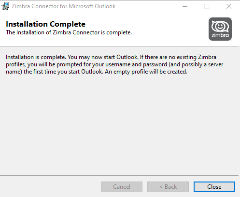Viewport: 240px width, 197px height.
Task: Select the 'Installation of Zimbra Connector is complete' subtitle
Action: coord(69,32)
